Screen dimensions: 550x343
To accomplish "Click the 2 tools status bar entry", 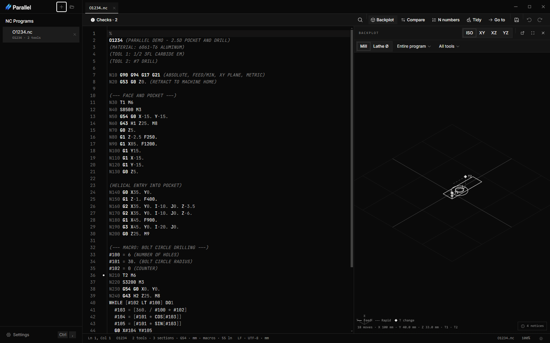I will pyautogui.click(x=140, y=338).
